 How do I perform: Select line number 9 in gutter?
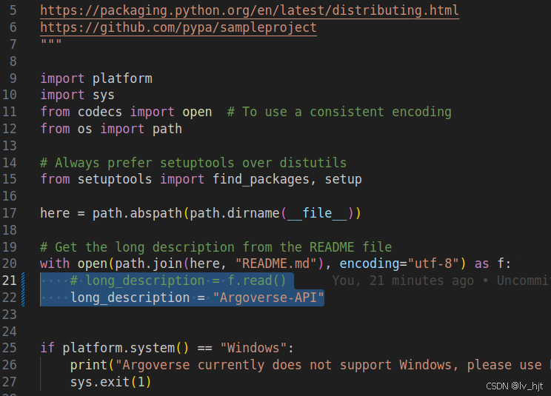click(x=13, y=78)
